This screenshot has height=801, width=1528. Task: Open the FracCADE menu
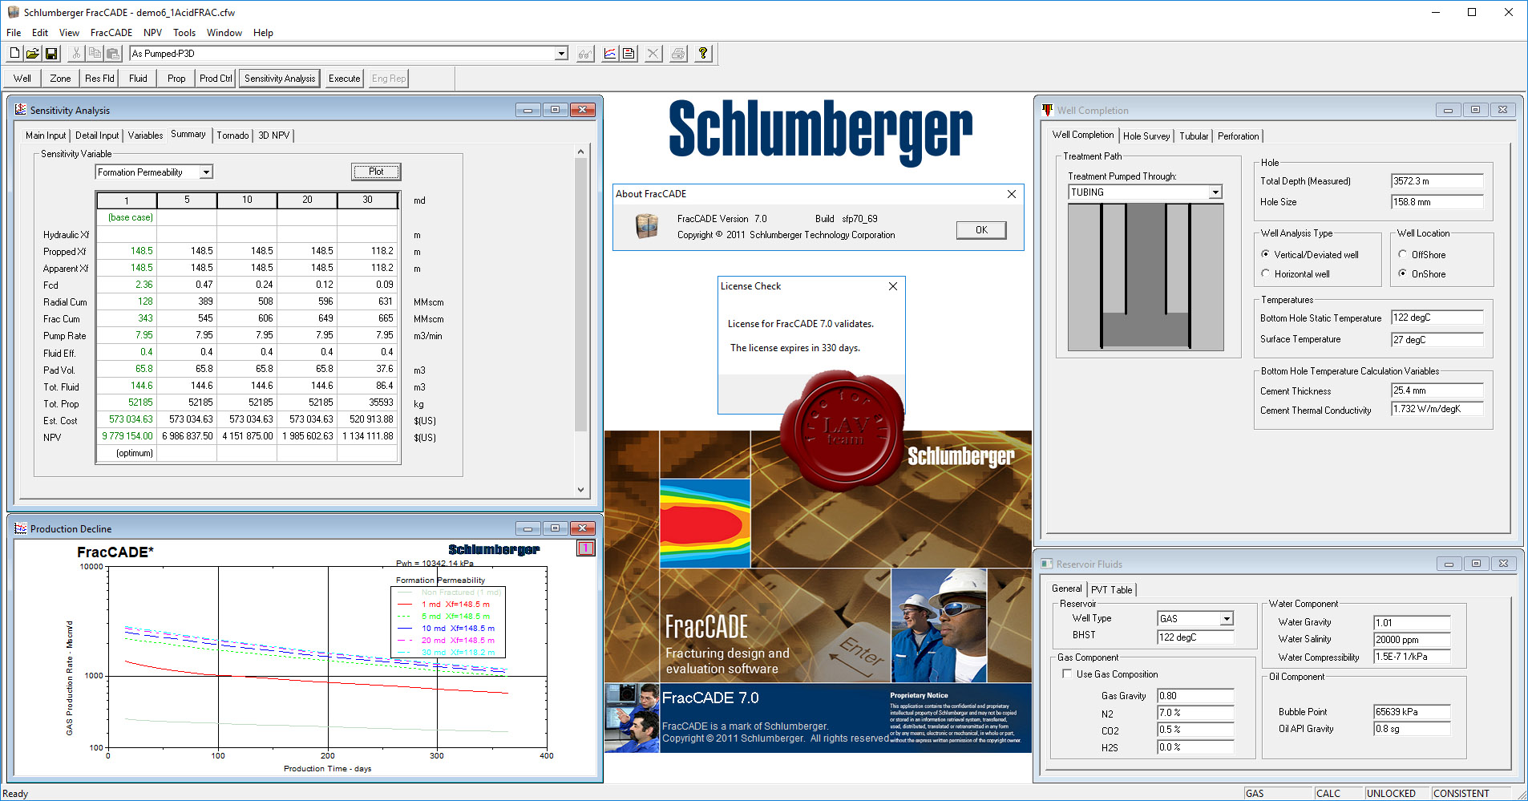coord(111,33)
